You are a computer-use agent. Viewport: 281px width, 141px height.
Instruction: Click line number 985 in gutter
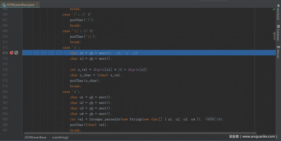pyautogui.click(x=5, y=119)
